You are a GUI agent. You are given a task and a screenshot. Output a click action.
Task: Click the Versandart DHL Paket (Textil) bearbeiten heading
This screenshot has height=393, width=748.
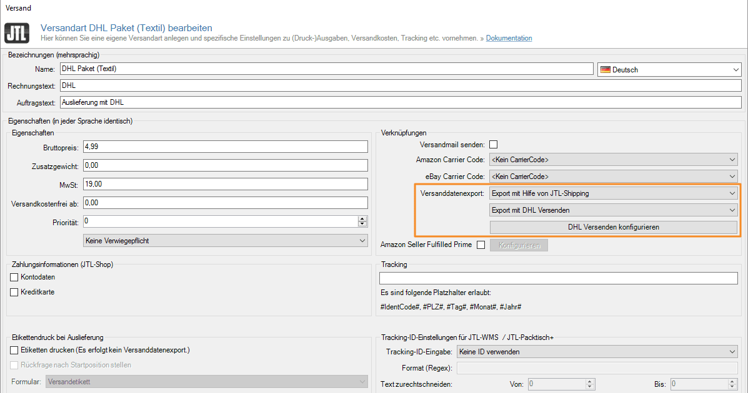(x=126, y=28)
